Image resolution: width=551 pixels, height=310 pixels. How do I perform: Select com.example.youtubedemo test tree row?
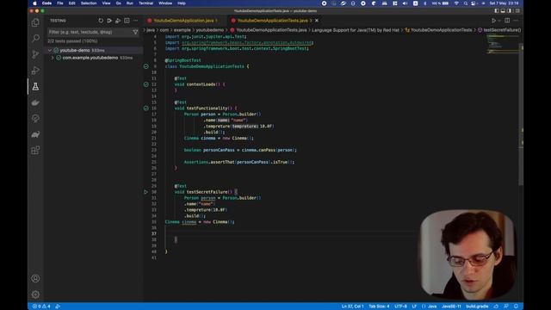point(94,58)
